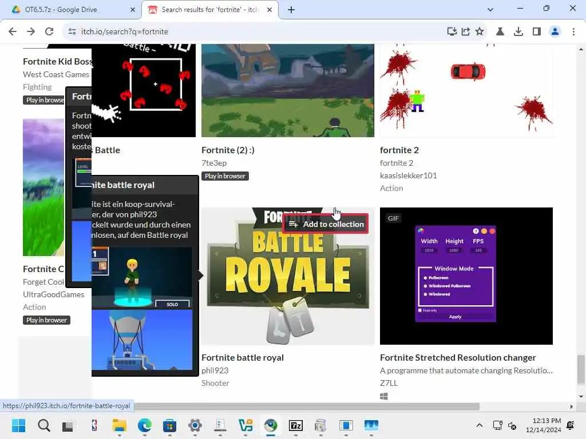Add Fortnite battle royal to collection

click(x=326, y=224)
